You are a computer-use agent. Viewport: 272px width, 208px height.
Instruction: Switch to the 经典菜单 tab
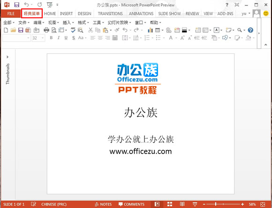pyautogui.click(x=32, y=13)
